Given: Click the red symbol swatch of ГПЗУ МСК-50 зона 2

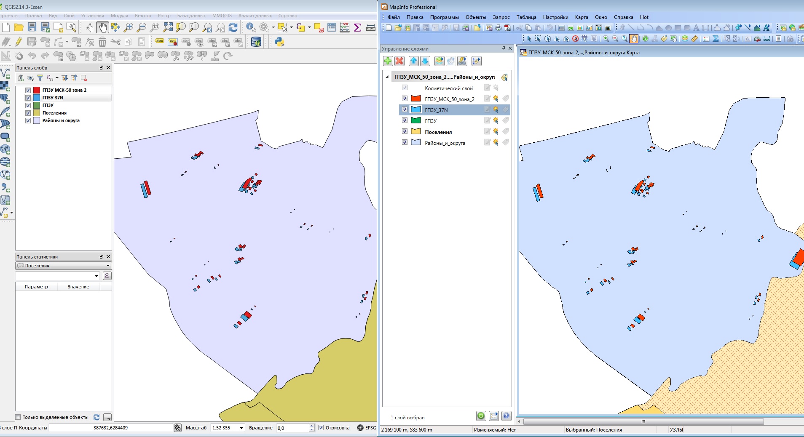Looking at the screenshot, I should click(37, 90).
